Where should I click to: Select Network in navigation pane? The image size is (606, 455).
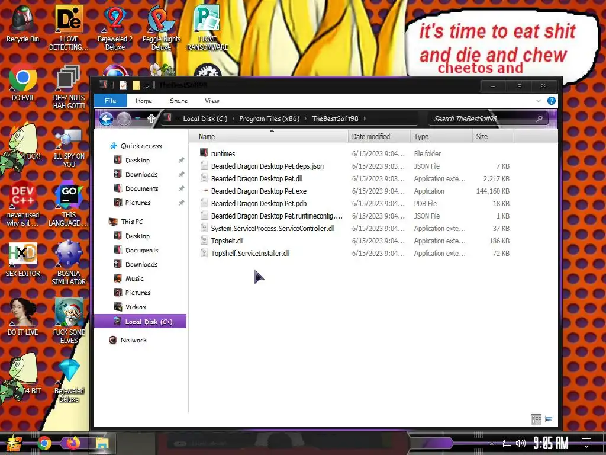[133, 340]
